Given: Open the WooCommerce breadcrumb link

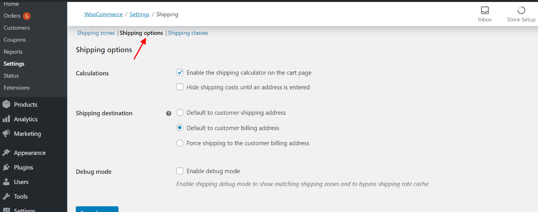Looking at the screenshot, I should click(103, 14).
